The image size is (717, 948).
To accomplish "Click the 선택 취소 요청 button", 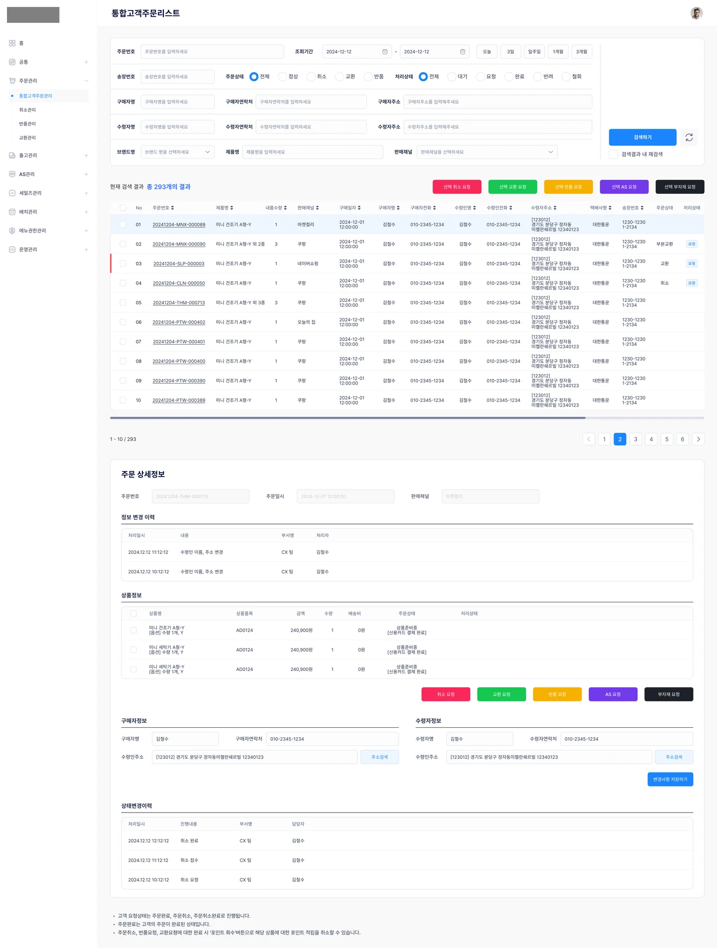I will [457, 187].
